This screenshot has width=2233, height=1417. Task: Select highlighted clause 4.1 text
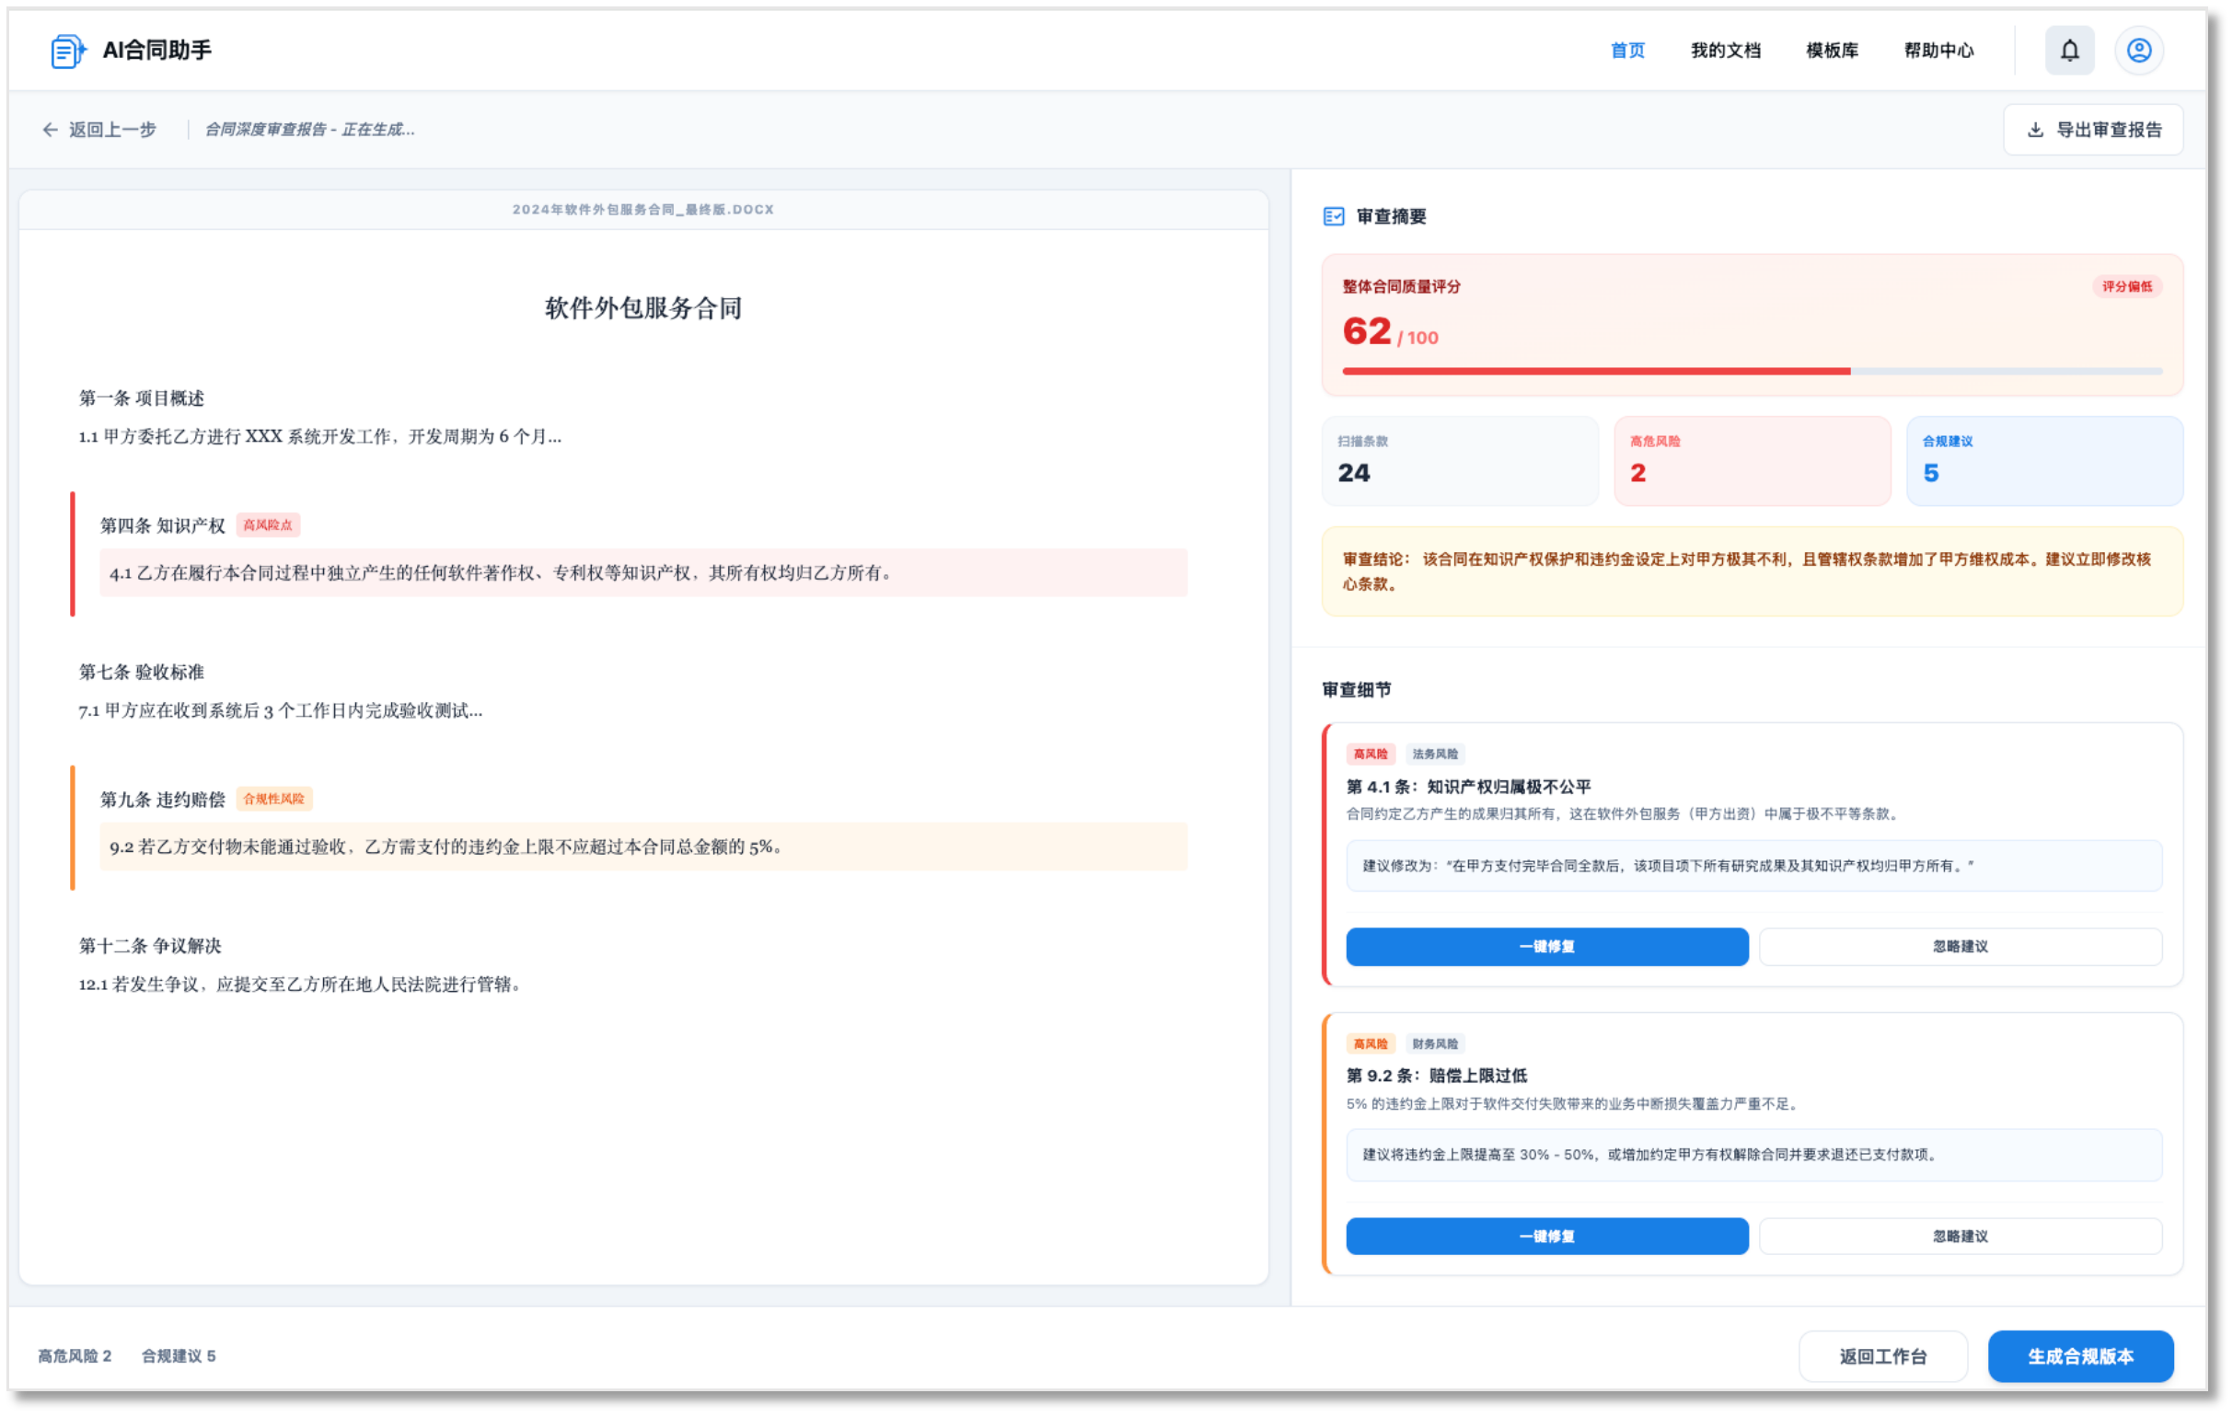[x=642, y=572]
